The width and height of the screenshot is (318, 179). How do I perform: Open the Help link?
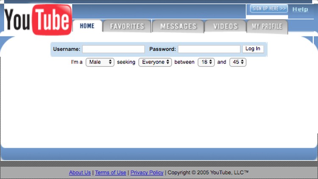click(300, 9)
